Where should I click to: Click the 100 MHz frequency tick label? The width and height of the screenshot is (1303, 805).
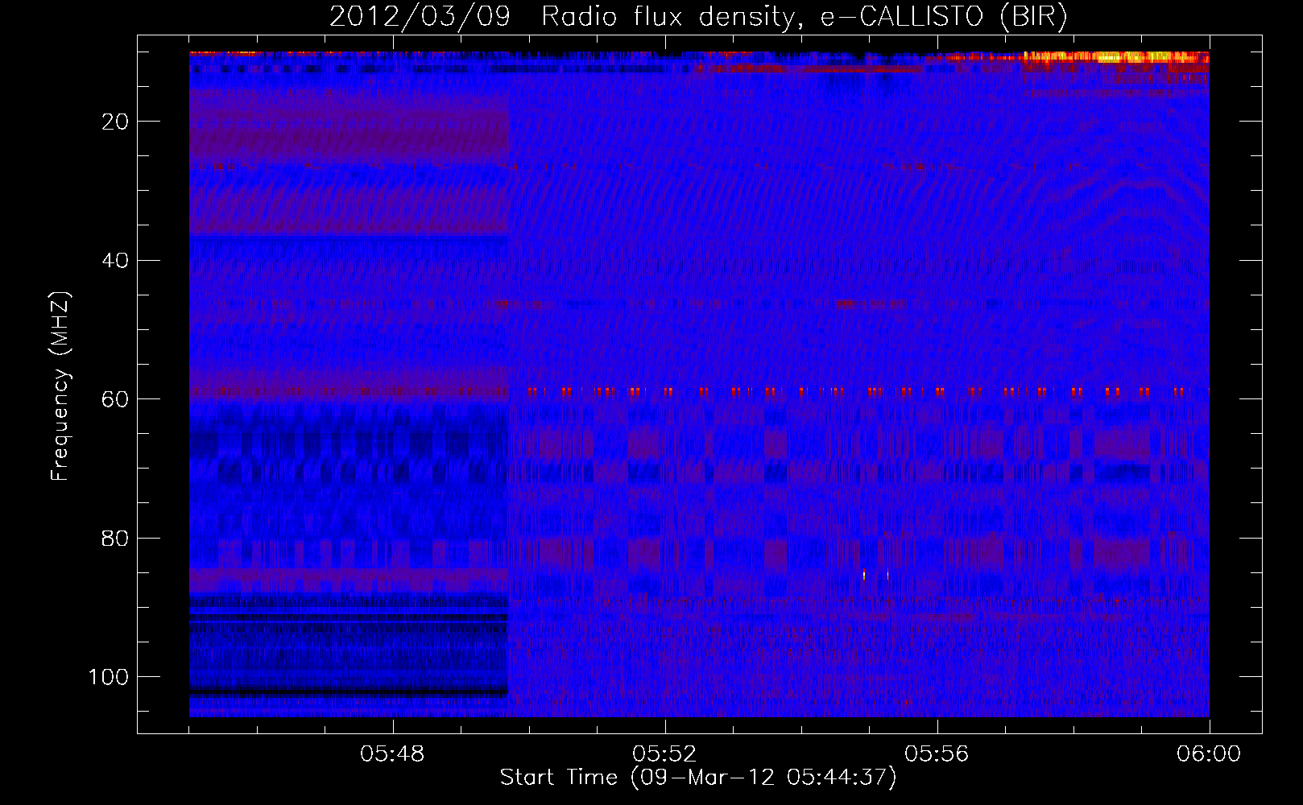coord(109,677)
